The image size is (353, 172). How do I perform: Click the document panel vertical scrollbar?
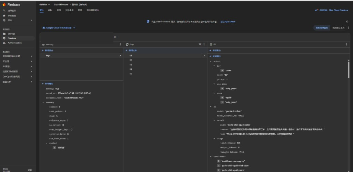coord(349,69)
